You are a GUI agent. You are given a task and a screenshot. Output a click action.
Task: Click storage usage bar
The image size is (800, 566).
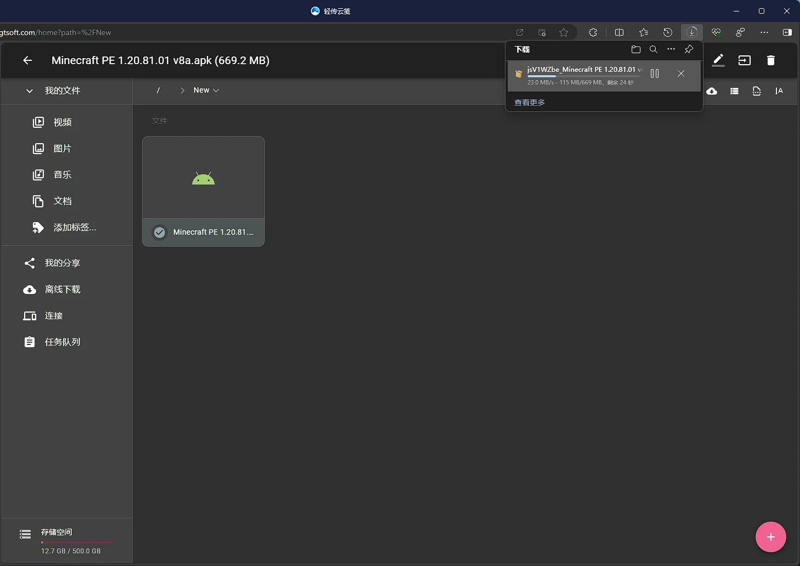(77, 542)
